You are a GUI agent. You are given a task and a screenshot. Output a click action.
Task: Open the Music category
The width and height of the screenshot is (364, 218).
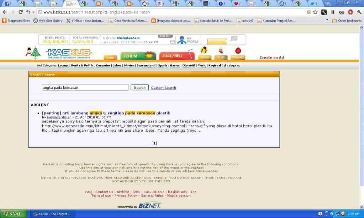[202, 66]
